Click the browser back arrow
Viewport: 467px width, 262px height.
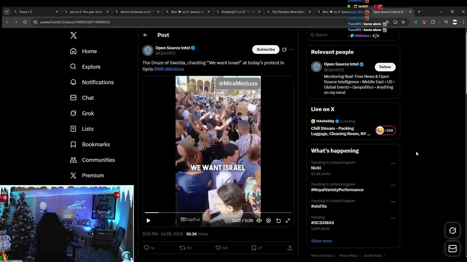click(x=7, y=22)
